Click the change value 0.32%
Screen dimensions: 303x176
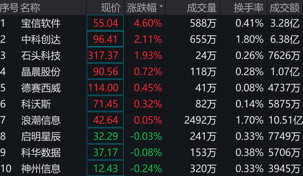click(x=148, y=104)
